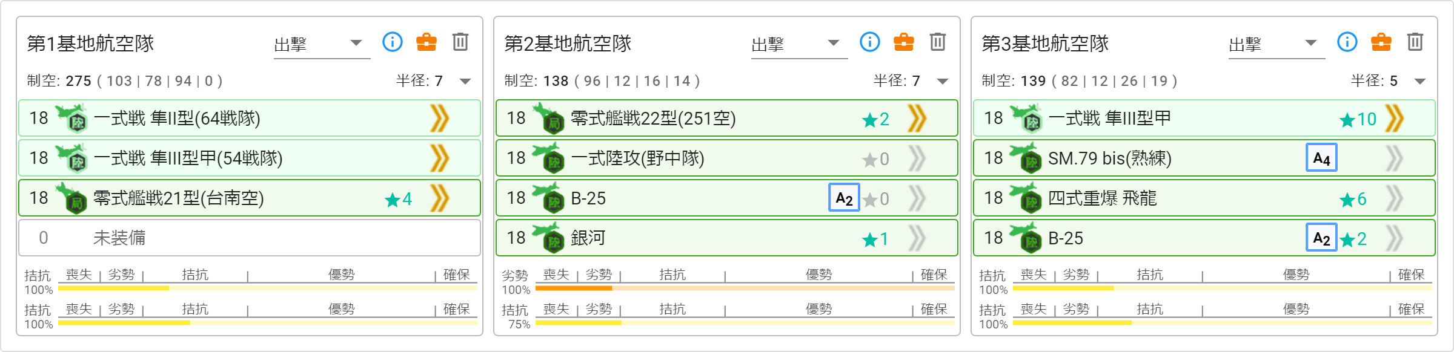Click the proficiency chevrons on 一式陸攻(野中隊)
The height and width of the screenshot is (352, 1454).
[x=917, y=158]
